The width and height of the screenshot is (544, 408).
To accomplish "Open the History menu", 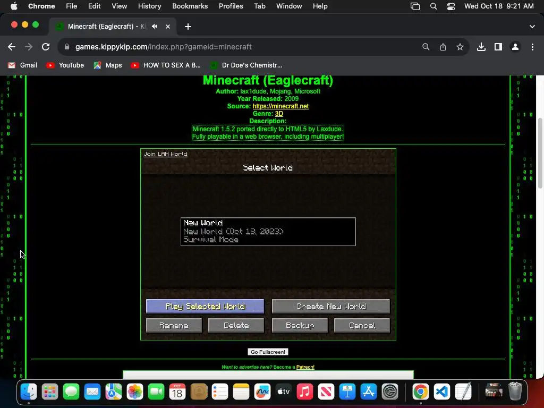I will (x=149, y=6).
